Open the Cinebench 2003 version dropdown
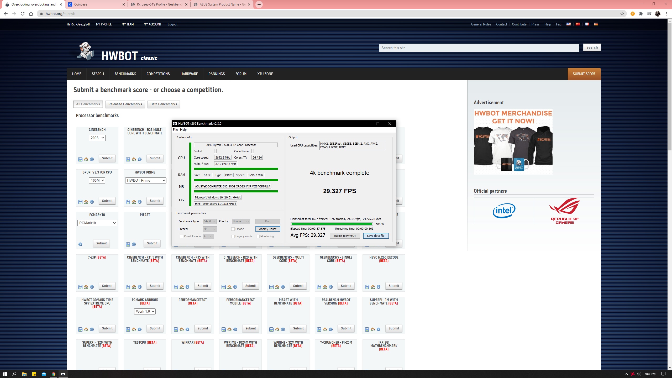This screenshot has height=378, width=672. coord(97,138)
